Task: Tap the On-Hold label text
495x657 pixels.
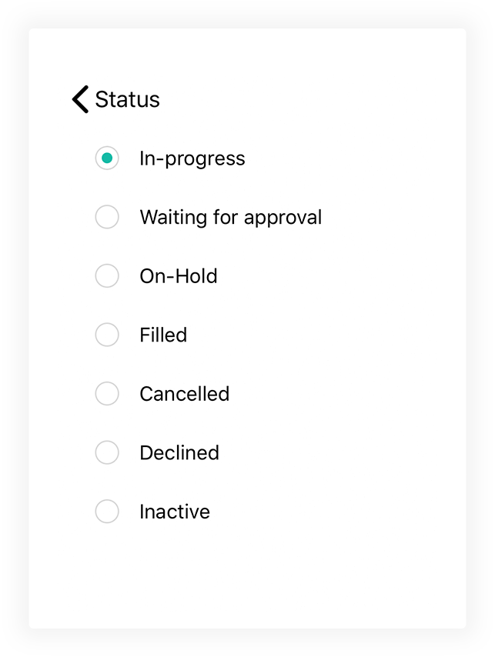Action: tap(178, 276)
